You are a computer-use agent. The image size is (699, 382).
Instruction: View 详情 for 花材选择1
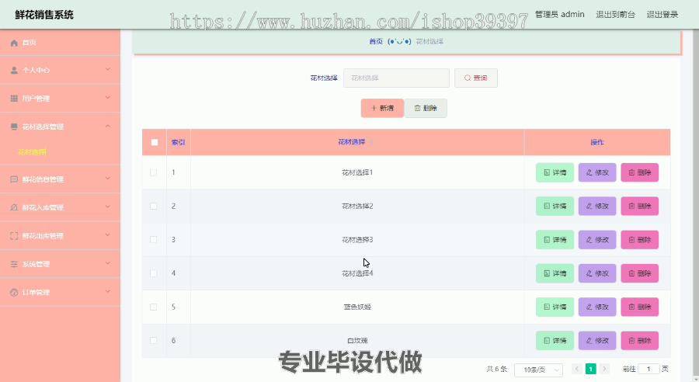point(555,172)
